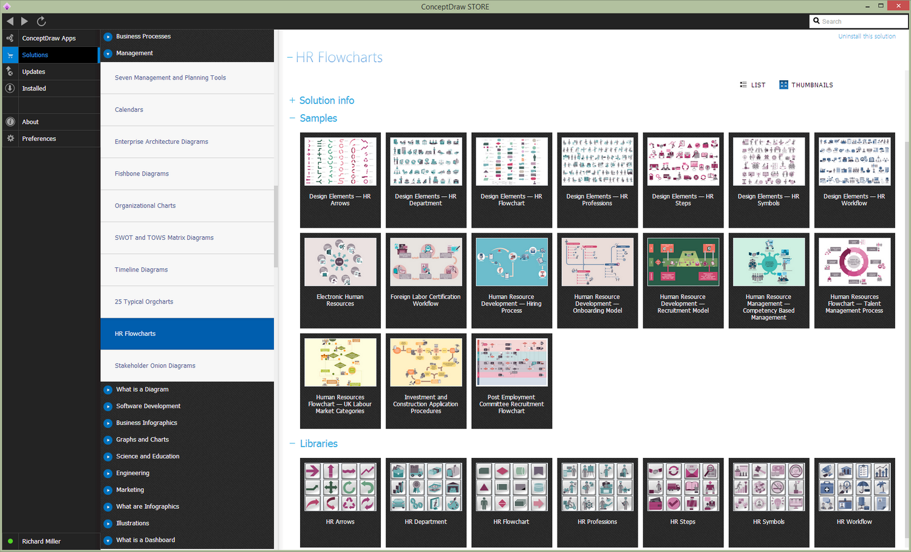
Task: Expand the Business Processes category
Action: click(x=107, y=36)
